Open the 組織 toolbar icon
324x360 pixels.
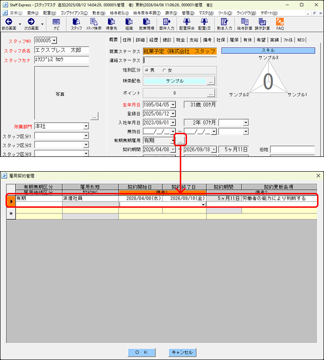129,24
